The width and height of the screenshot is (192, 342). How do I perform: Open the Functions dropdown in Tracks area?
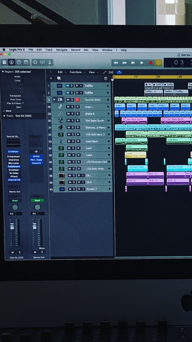point(77,72)
